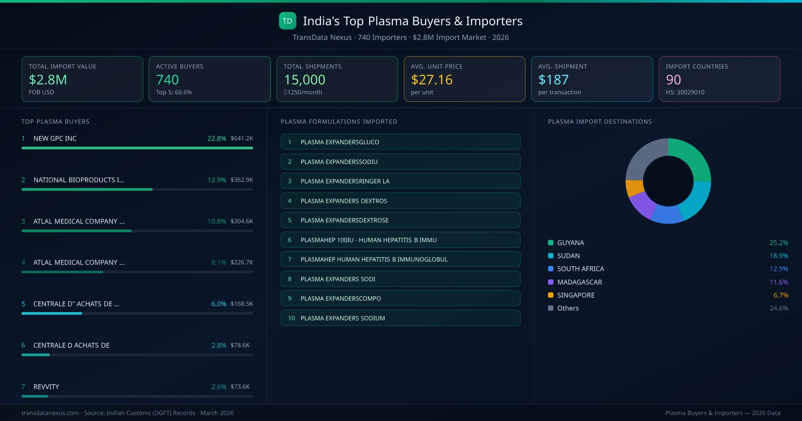Toggle the Others legend entry
Screen dimensions: 802x421
tap(567, 308)
